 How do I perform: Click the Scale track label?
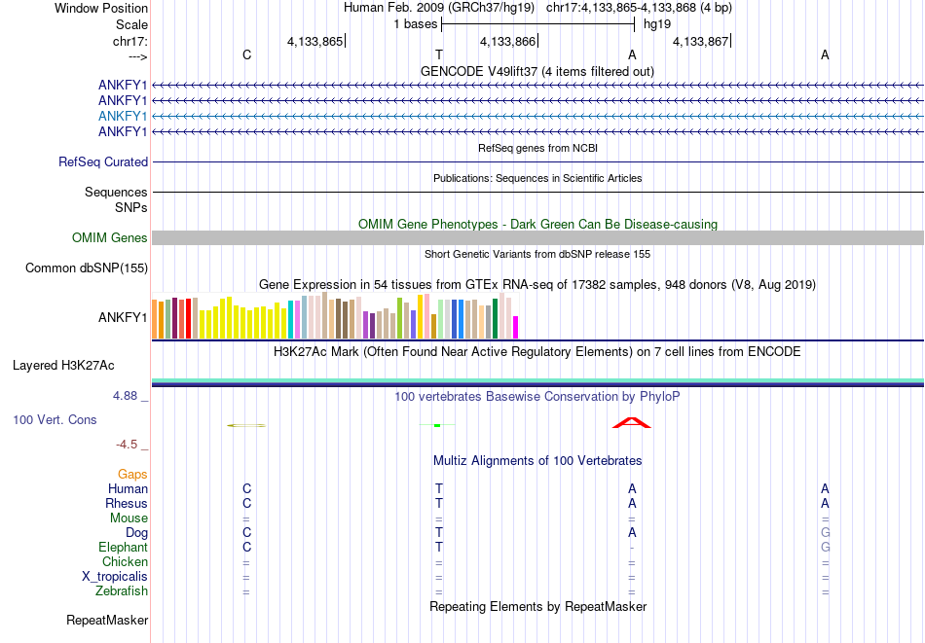pos(131,24)
